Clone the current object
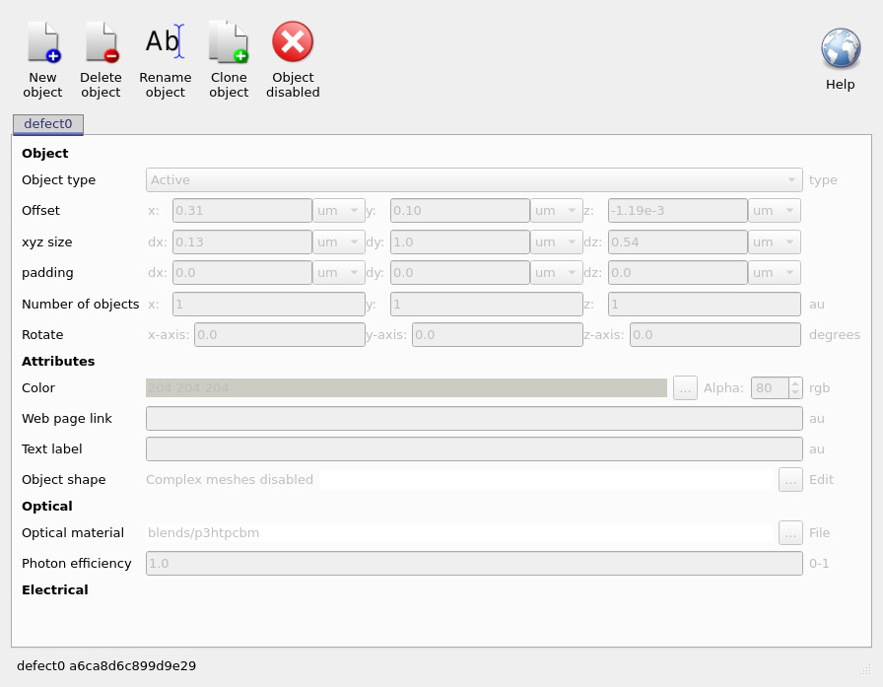This screenshot has height=687, width=883. (229, 41)
